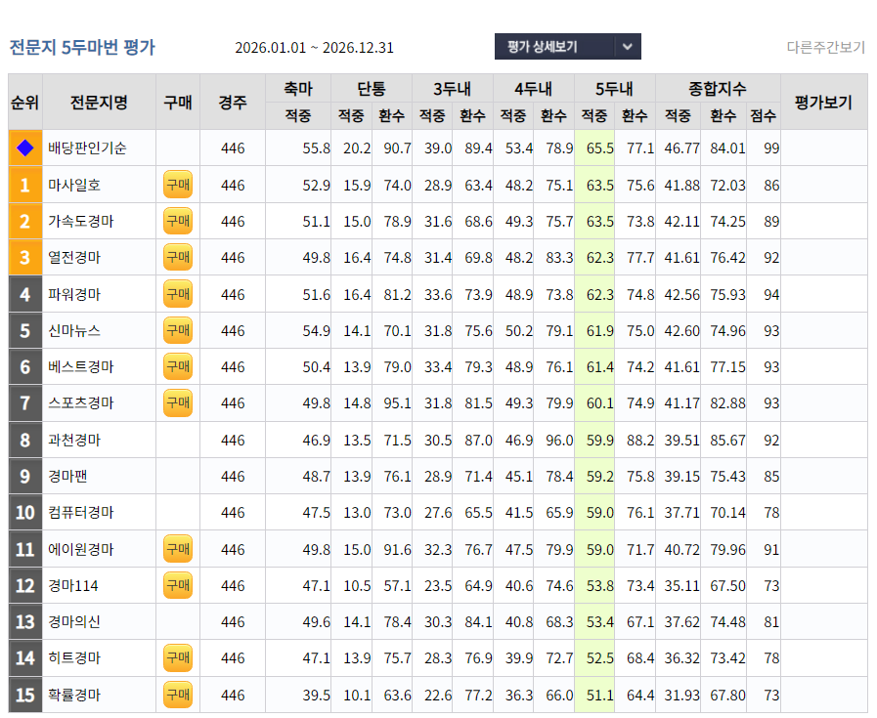Click 구매 button for 에이원경마

point(178,549)
